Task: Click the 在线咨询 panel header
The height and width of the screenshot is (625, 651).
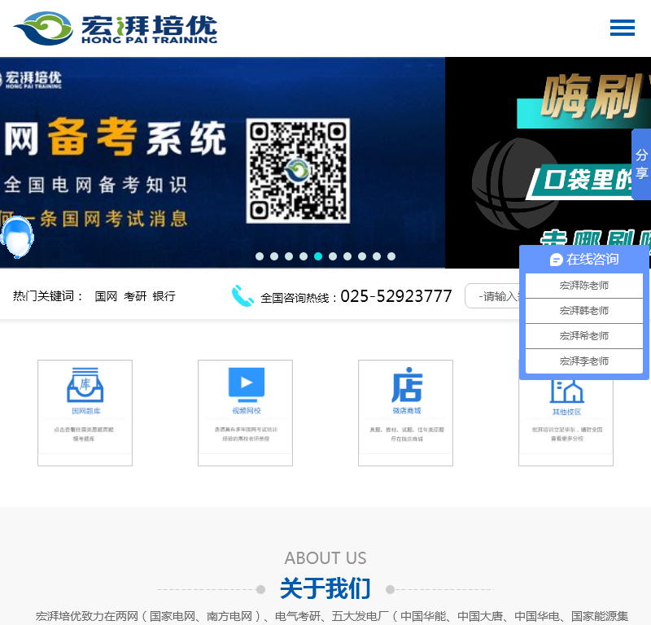Action: 584,259
